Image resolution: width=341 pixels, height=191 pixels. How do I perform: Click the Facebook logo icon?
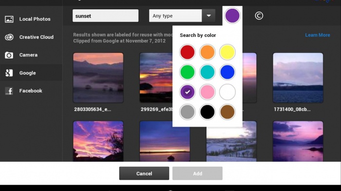pos(9,91)
